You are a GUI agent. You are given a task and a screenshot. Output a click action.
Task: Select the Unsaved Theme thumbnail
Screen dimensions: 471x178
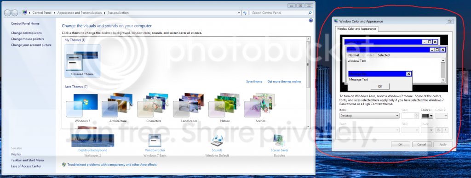82,61
